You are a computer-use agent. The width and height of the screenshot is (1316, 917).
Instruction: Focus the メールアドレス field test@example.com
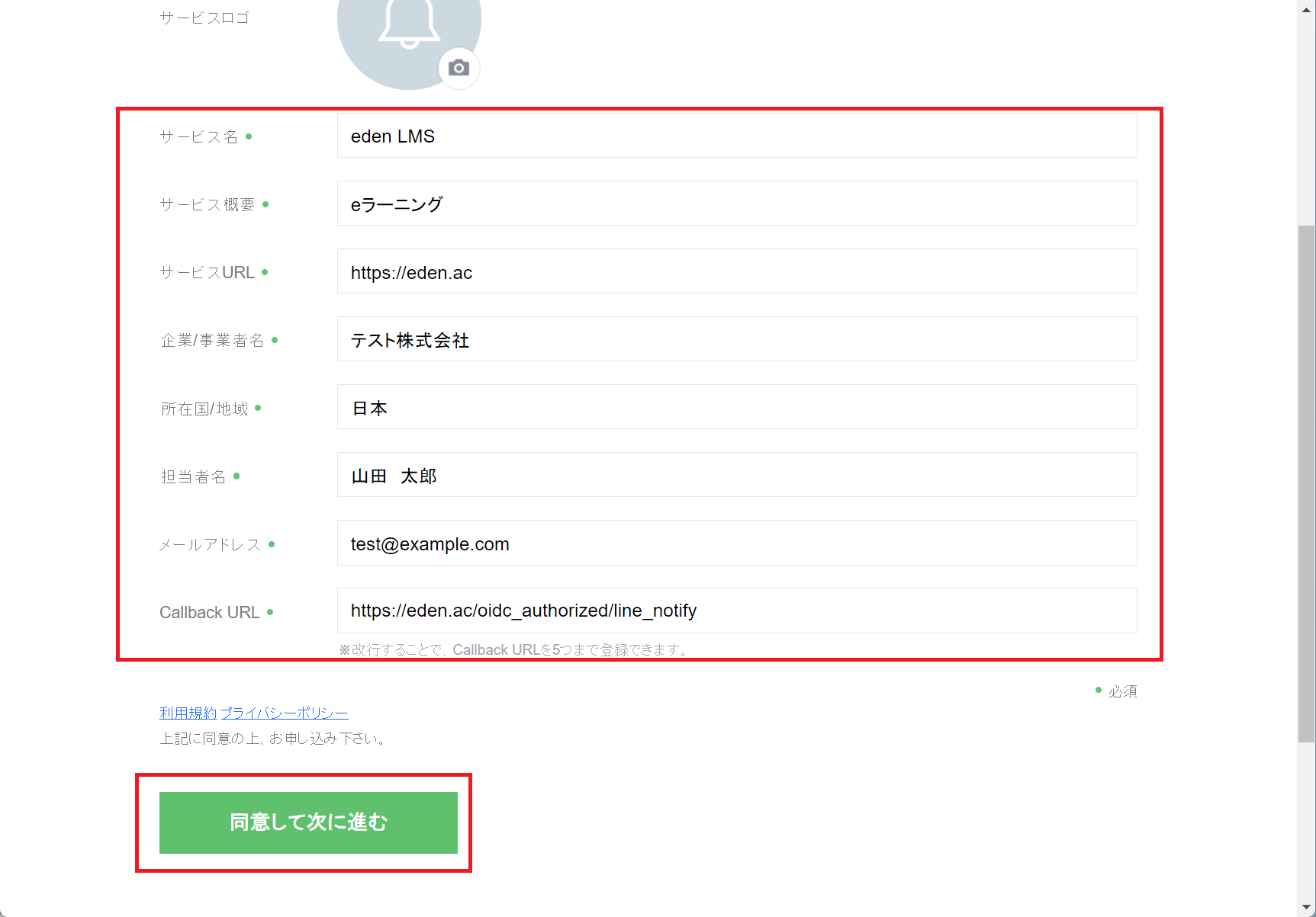pos(737,543)
